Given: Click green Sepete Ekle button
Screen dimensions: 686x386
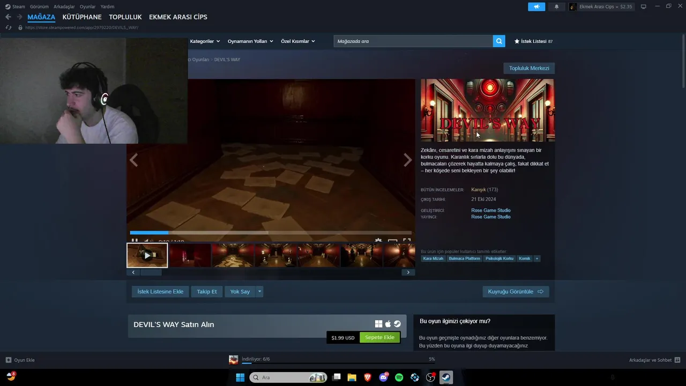Looking at the screenshot, I should pos(379,338).
